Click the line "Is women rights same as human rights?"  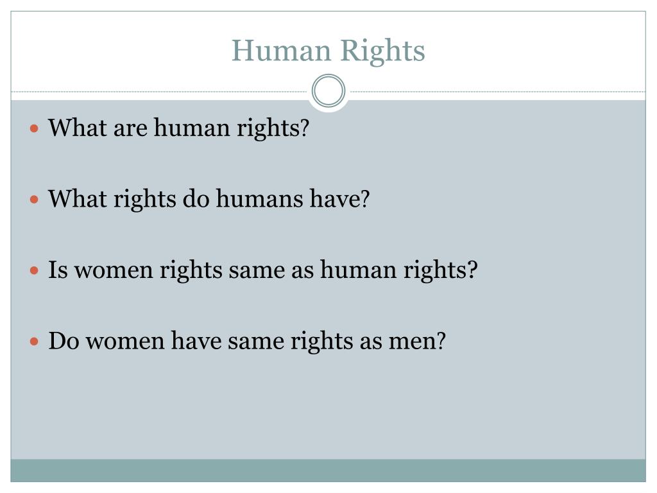point(262,270)
